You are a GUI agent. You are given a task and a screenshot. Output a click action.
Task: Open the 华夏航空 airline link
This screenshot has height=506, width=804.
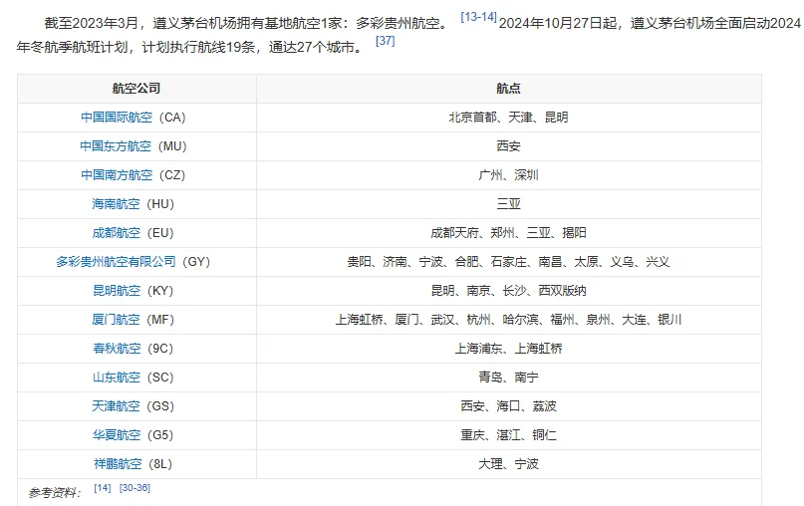[x=117, y=435]
